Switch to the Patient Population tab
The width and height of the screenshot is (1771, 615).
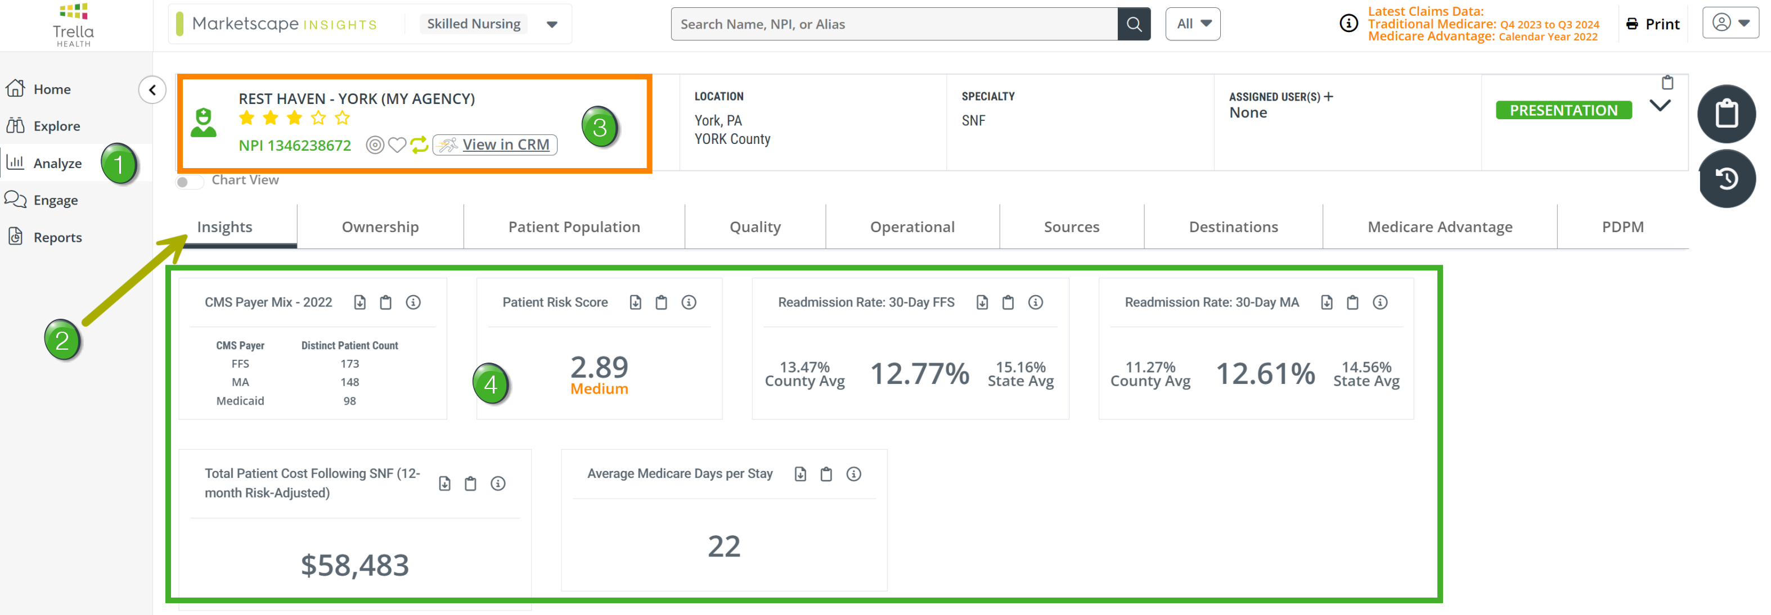click(574, 227)
